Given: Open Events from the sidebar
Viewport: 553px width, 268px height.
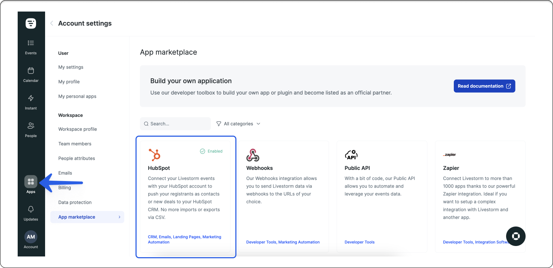Looking at the screenshot, I should (31, 47).
